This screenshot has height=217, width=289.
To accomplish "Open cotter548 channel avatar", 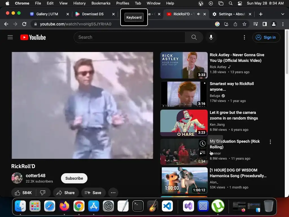I will (x=17, y=178).
